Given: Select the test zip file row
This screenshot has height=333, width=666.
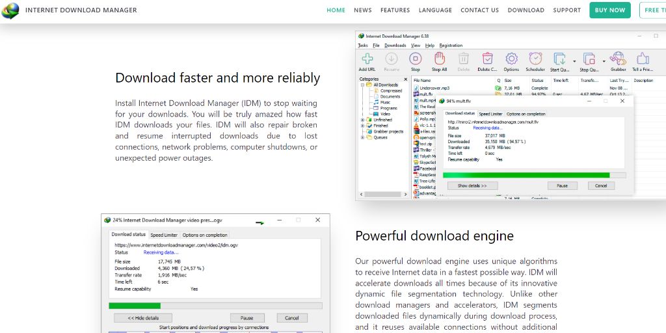Looking at the screenshot, I should (424, 144).
